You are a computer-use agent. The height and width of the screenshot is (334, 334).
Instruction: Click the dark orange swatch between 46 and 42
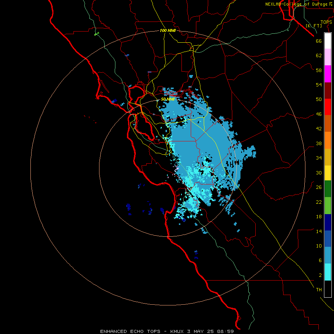coord(328,123)
